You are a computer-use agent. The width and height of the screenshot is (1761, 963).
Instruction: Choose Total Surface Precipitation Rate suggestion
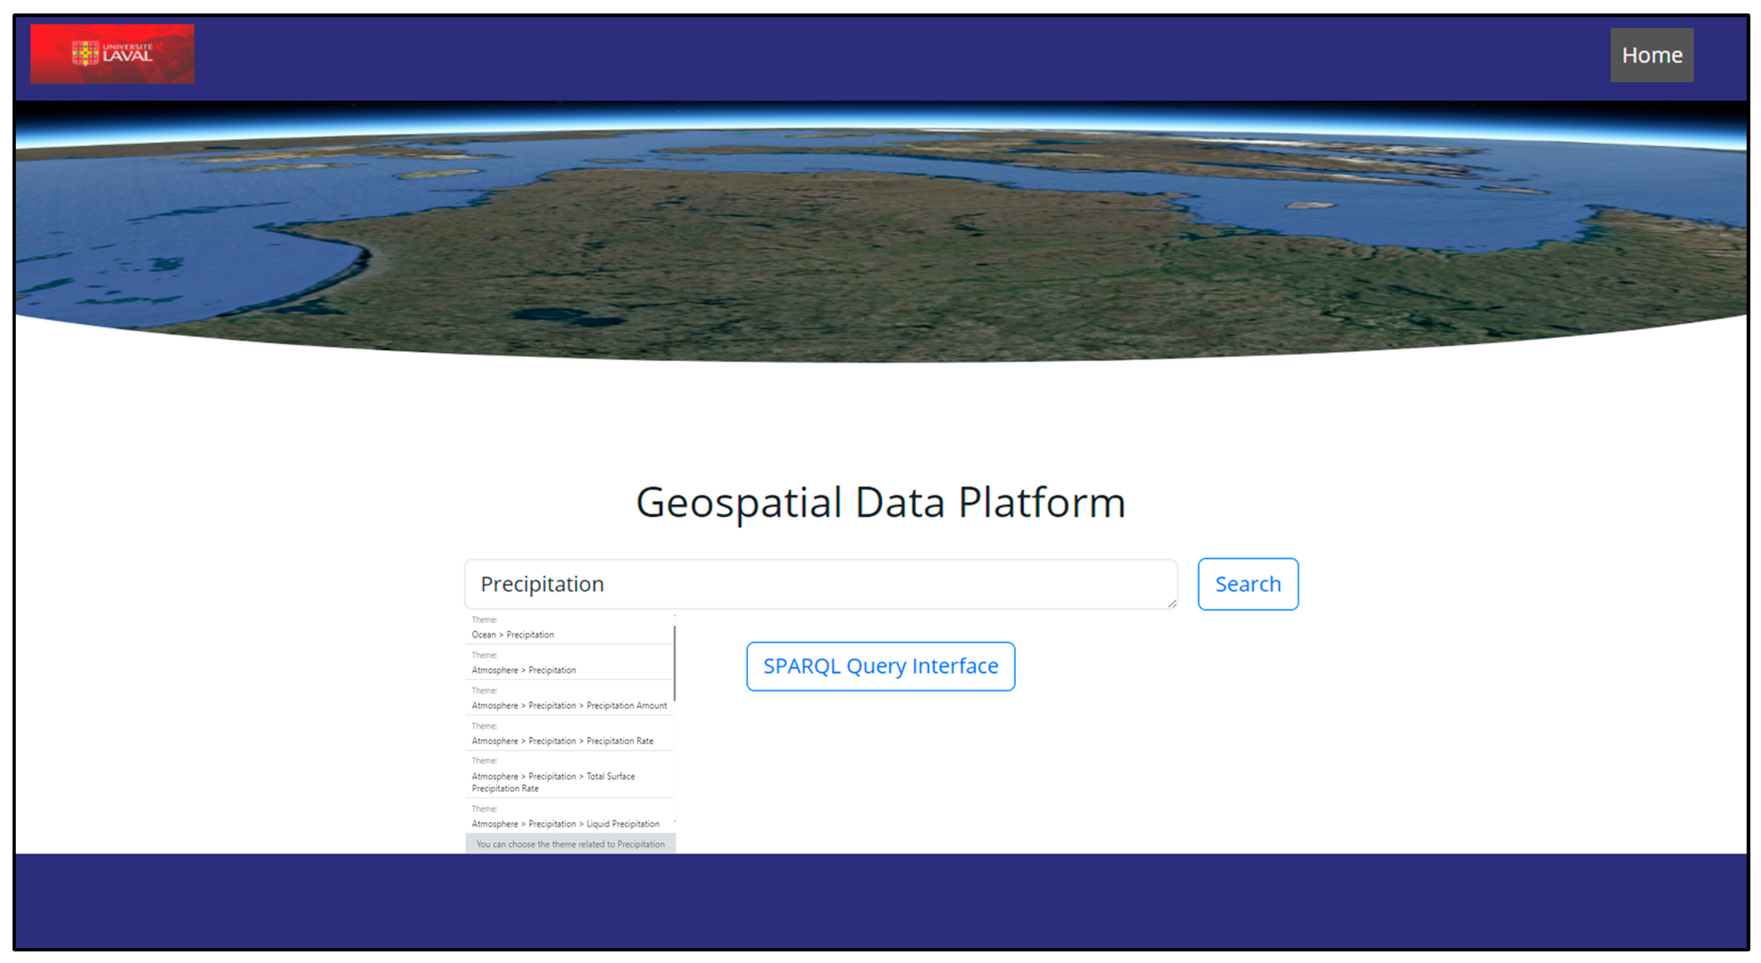(553, 782)
